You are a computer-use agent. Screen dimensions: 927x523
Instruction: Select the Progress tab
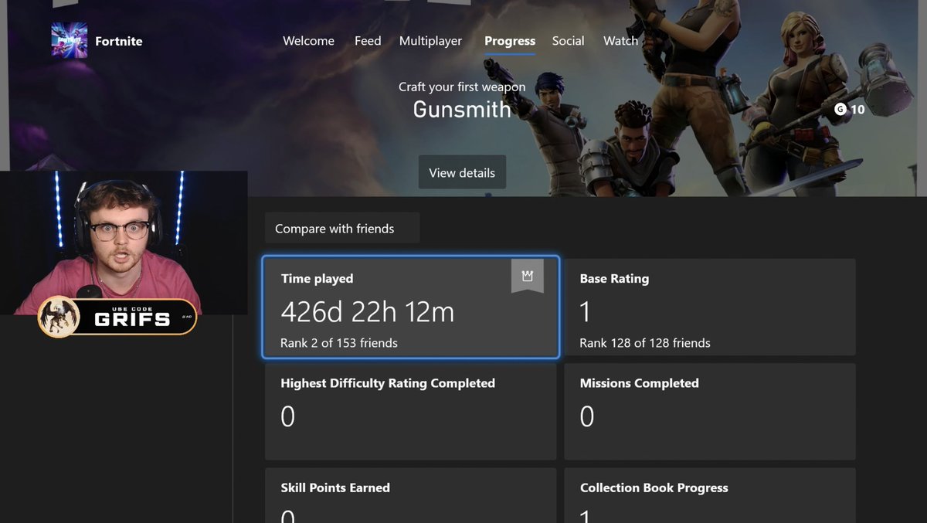pyautogui.click(x=510, y=42)
